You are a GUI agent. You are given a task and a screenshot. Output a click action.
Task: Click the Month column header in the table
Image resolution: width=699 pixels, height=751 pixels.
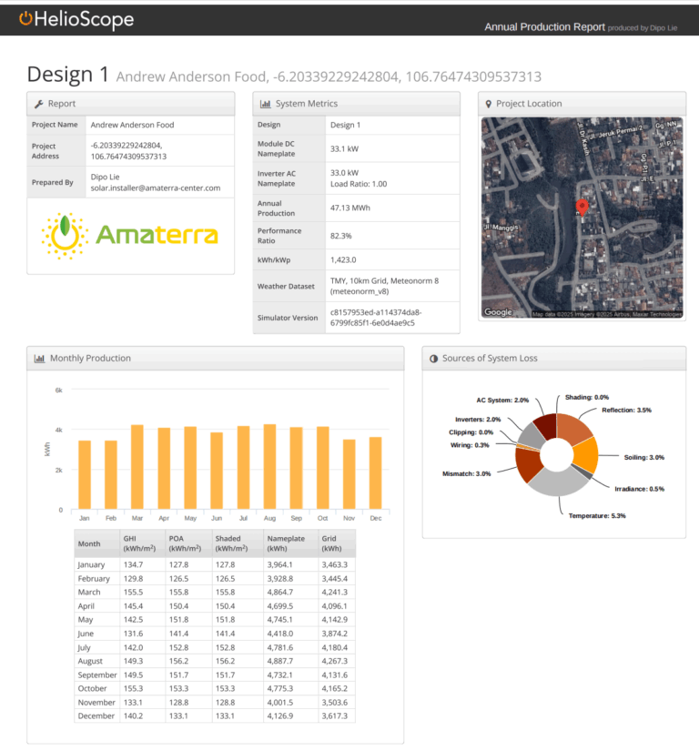tap(89, 543)
